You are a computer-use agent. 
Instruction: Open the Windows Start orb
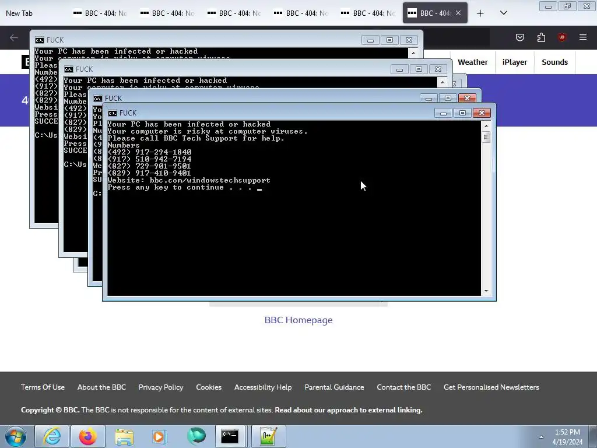[16, 436]
